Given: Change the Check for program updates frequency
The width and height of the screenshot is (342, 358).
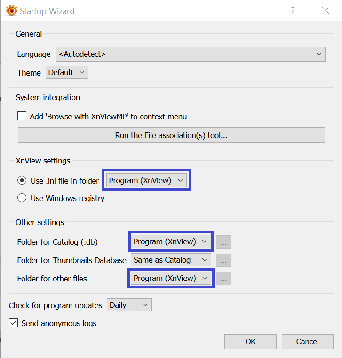Looking at the screenshot, I should point(129,305).
